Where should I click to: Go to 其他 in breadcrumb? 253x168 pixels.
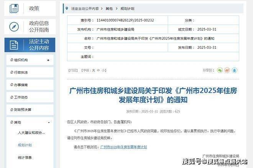[x=109, y=8]
